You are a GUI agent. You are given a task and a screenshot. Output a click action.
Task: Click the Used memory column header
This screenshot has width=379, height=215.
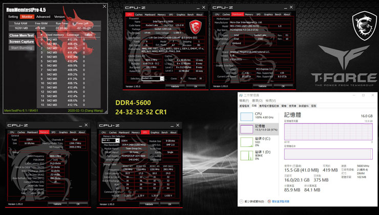click(55, 35)
